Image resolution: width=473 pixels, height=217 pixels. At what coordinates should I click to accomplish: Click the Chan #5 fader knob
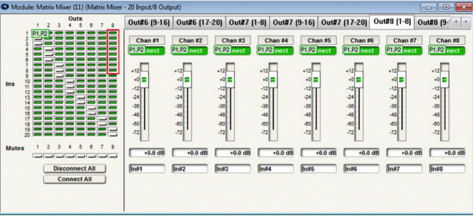[x=316, y=80]
